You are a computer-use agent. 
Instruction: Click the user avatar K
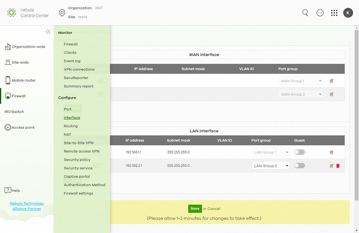(x=348, y=13)
